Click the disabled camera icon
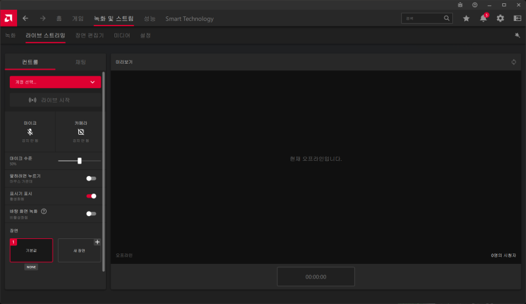 click(x=81, y=132)
